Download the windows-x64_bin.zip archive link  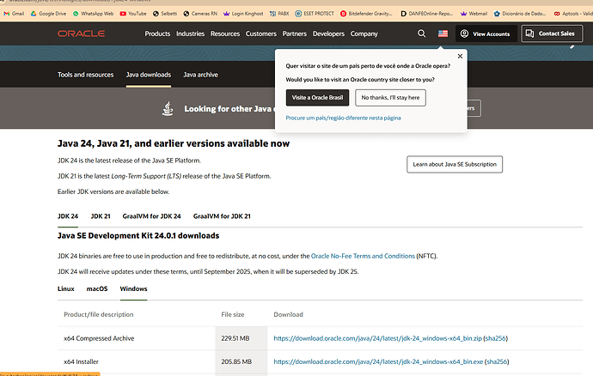[x=377, y=338]
